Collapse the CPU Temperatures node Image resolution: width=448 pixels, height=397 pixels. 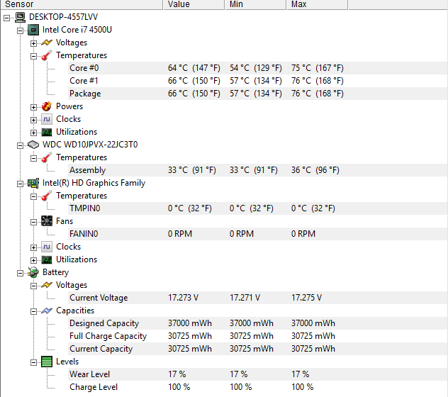point(33,55)
